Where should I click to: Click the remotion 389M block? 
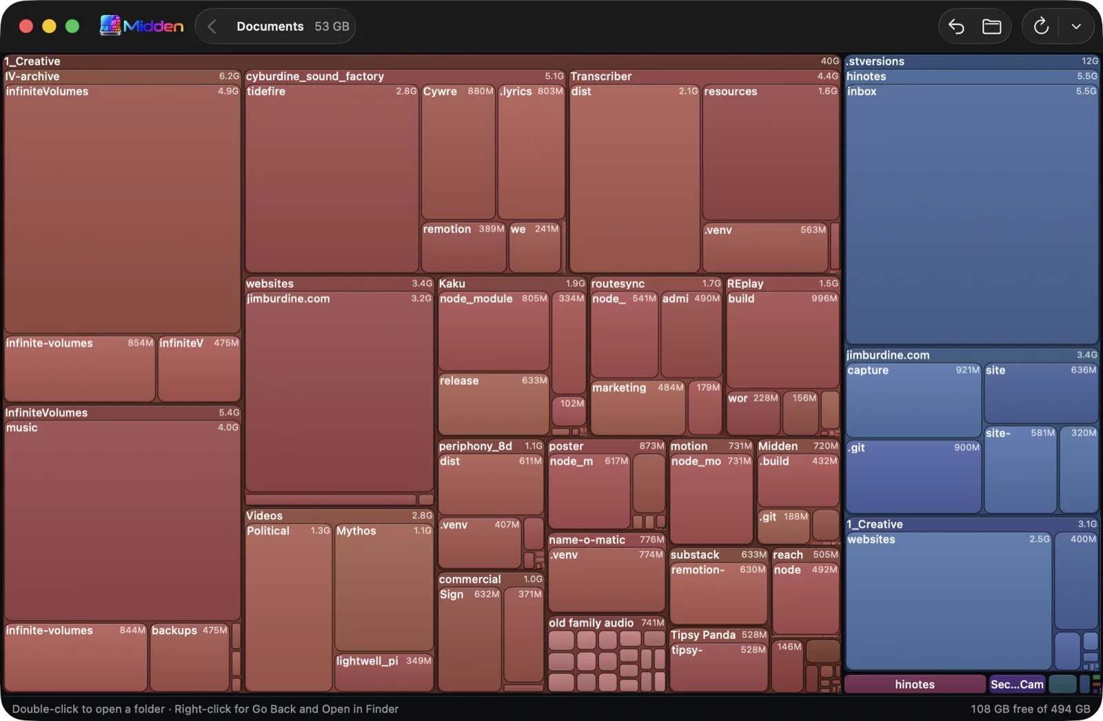pos(463,247)
